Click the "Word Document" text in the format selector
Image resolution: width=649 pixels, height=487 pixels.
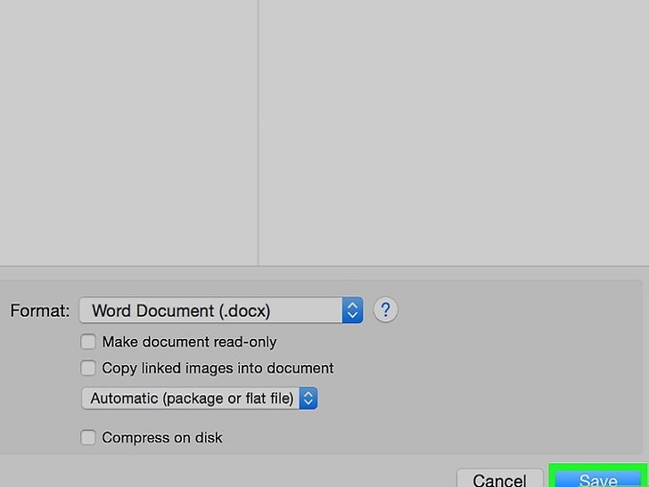(x=152, y=310)
